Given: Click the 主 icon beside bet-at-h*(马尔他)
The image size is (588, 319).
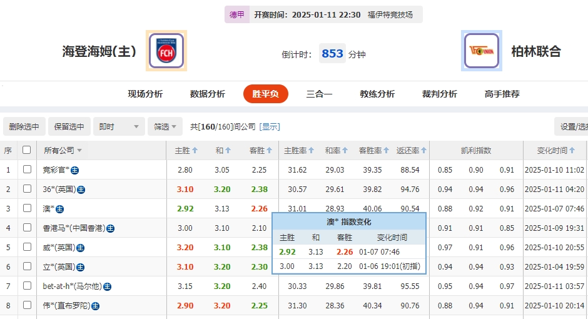Looking at the screenshot, I should tap(108, 286).
